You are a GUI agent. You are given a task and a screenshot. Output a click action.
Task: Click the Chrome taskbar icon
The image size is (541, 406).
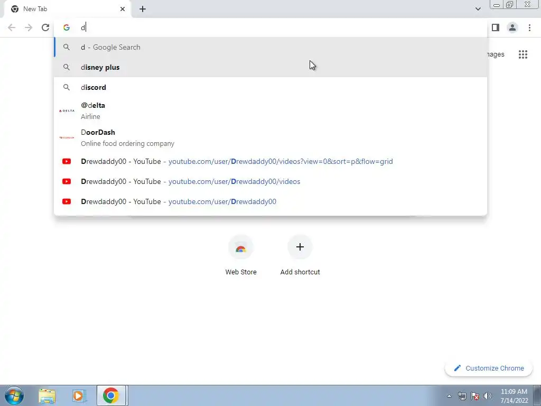tap(111, 395)
